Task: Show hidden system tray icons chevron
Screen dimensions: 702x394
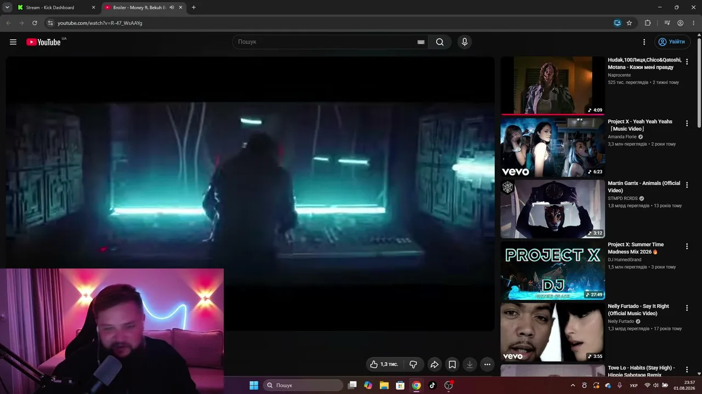Action: click(573, 385)
